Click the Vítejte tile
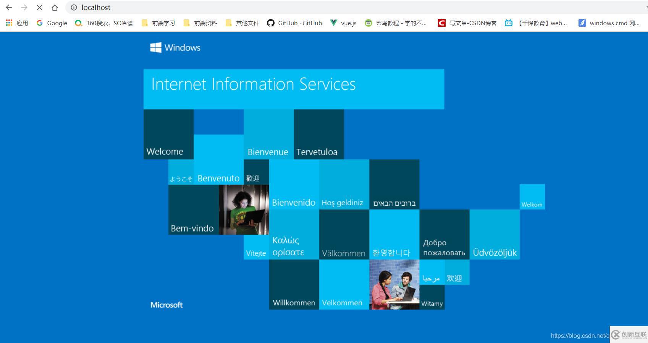The height and width of the screenshot is (343, 648). (256, 247)
